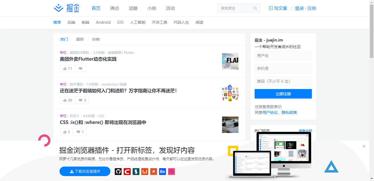The height and width of the screenshot is (181, 374).
Task: Click the Product Hunt icon in the banner
Action: click(x=153, y=171)
